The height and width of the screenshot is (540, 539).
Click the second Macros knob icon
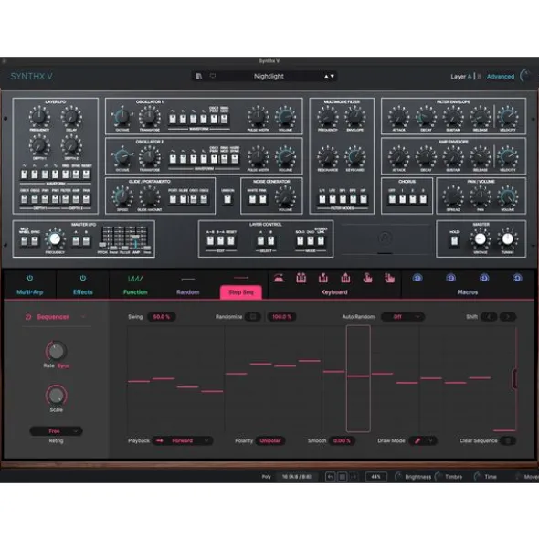pyautogui.click(x=450, y=278)
